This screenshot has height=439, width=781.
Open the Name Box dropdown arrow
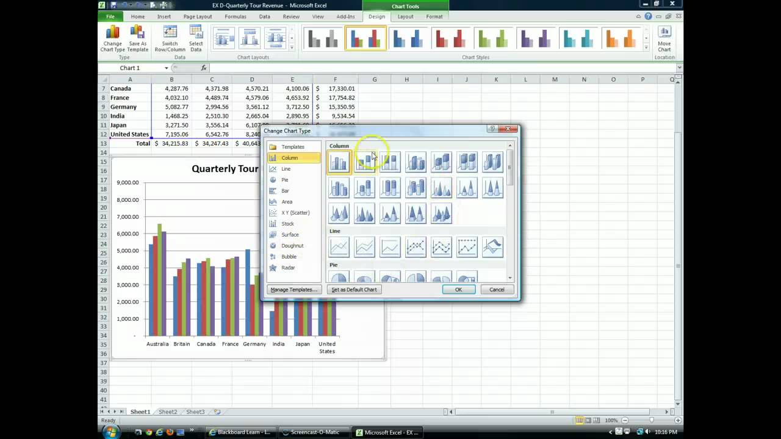(166, 68)
